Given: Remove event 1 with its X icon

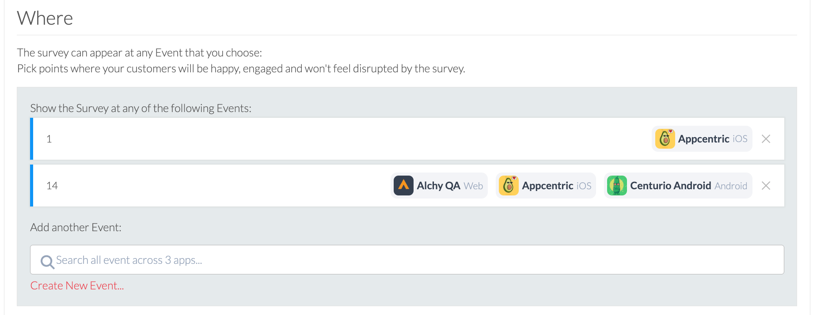Looking at the screenshot, I should click(x=766, y=139).
